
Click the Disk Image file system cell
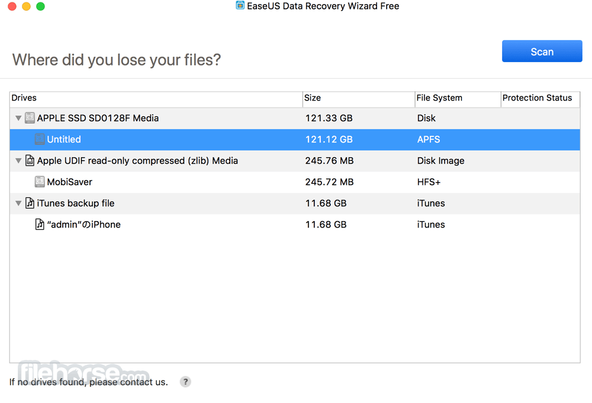[440, 161]
